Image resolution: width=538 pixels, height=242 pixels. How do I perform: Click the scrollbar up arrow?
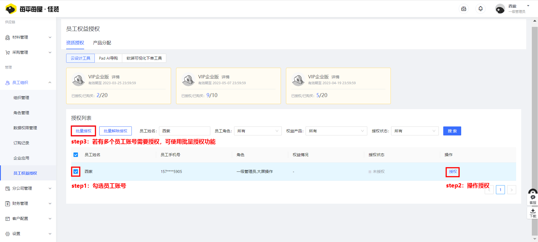click(x=535, y=21)
